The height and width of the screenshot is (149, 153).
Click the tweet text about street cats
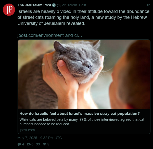click(x=83, y=17)
